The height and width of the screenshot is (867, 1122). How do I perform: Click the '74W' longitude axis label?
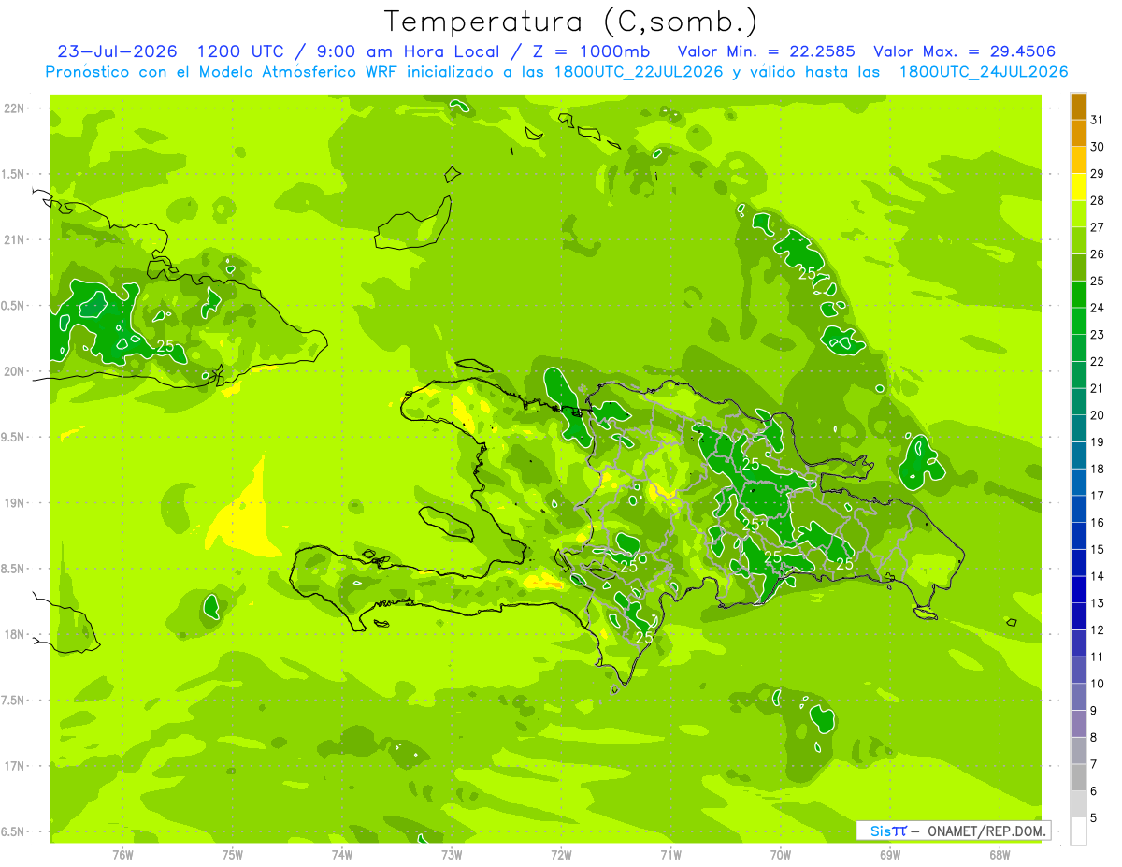point(342,855)
